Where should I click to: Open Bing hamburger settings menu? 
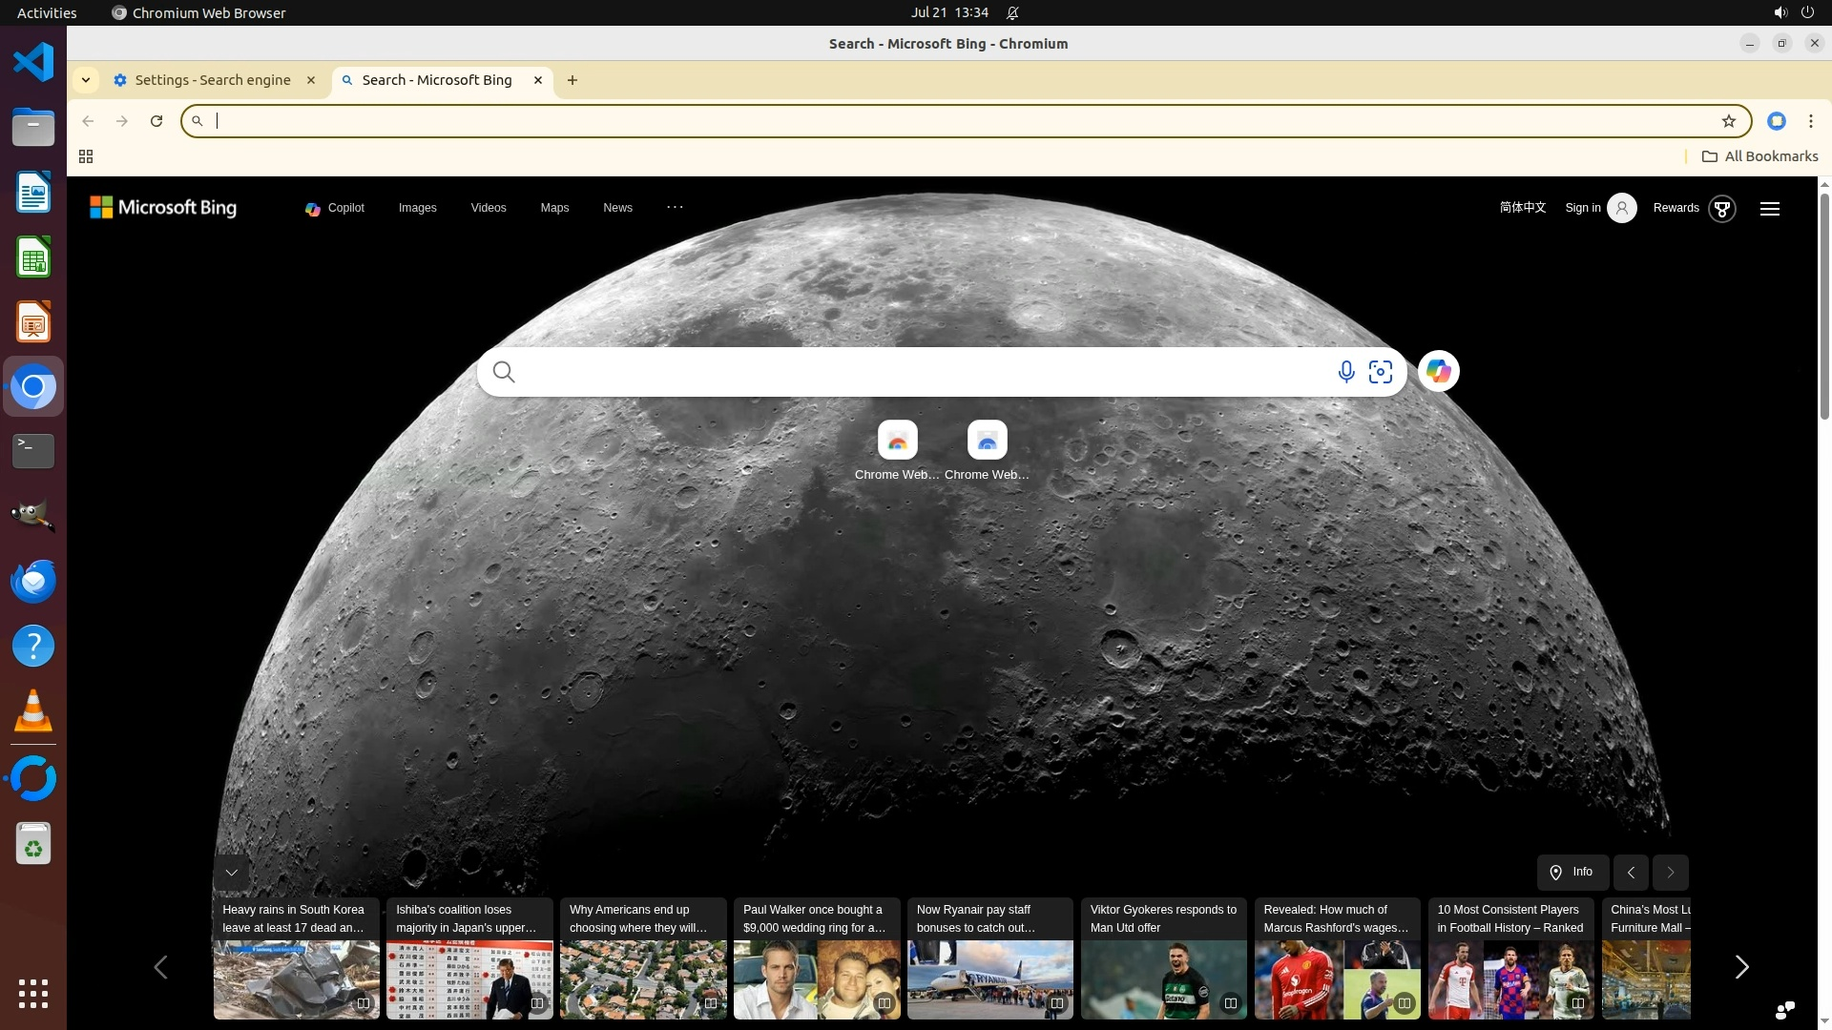coord(1769,209)
